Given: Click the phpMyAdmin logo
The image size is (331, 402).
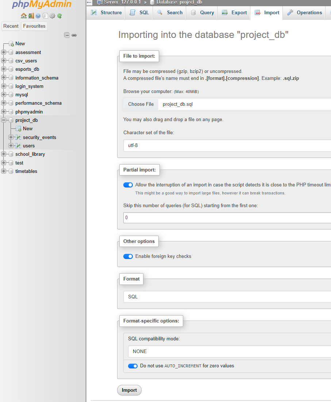Looking at the screenshot, I should pyautogui.click(x=42, y=4).
